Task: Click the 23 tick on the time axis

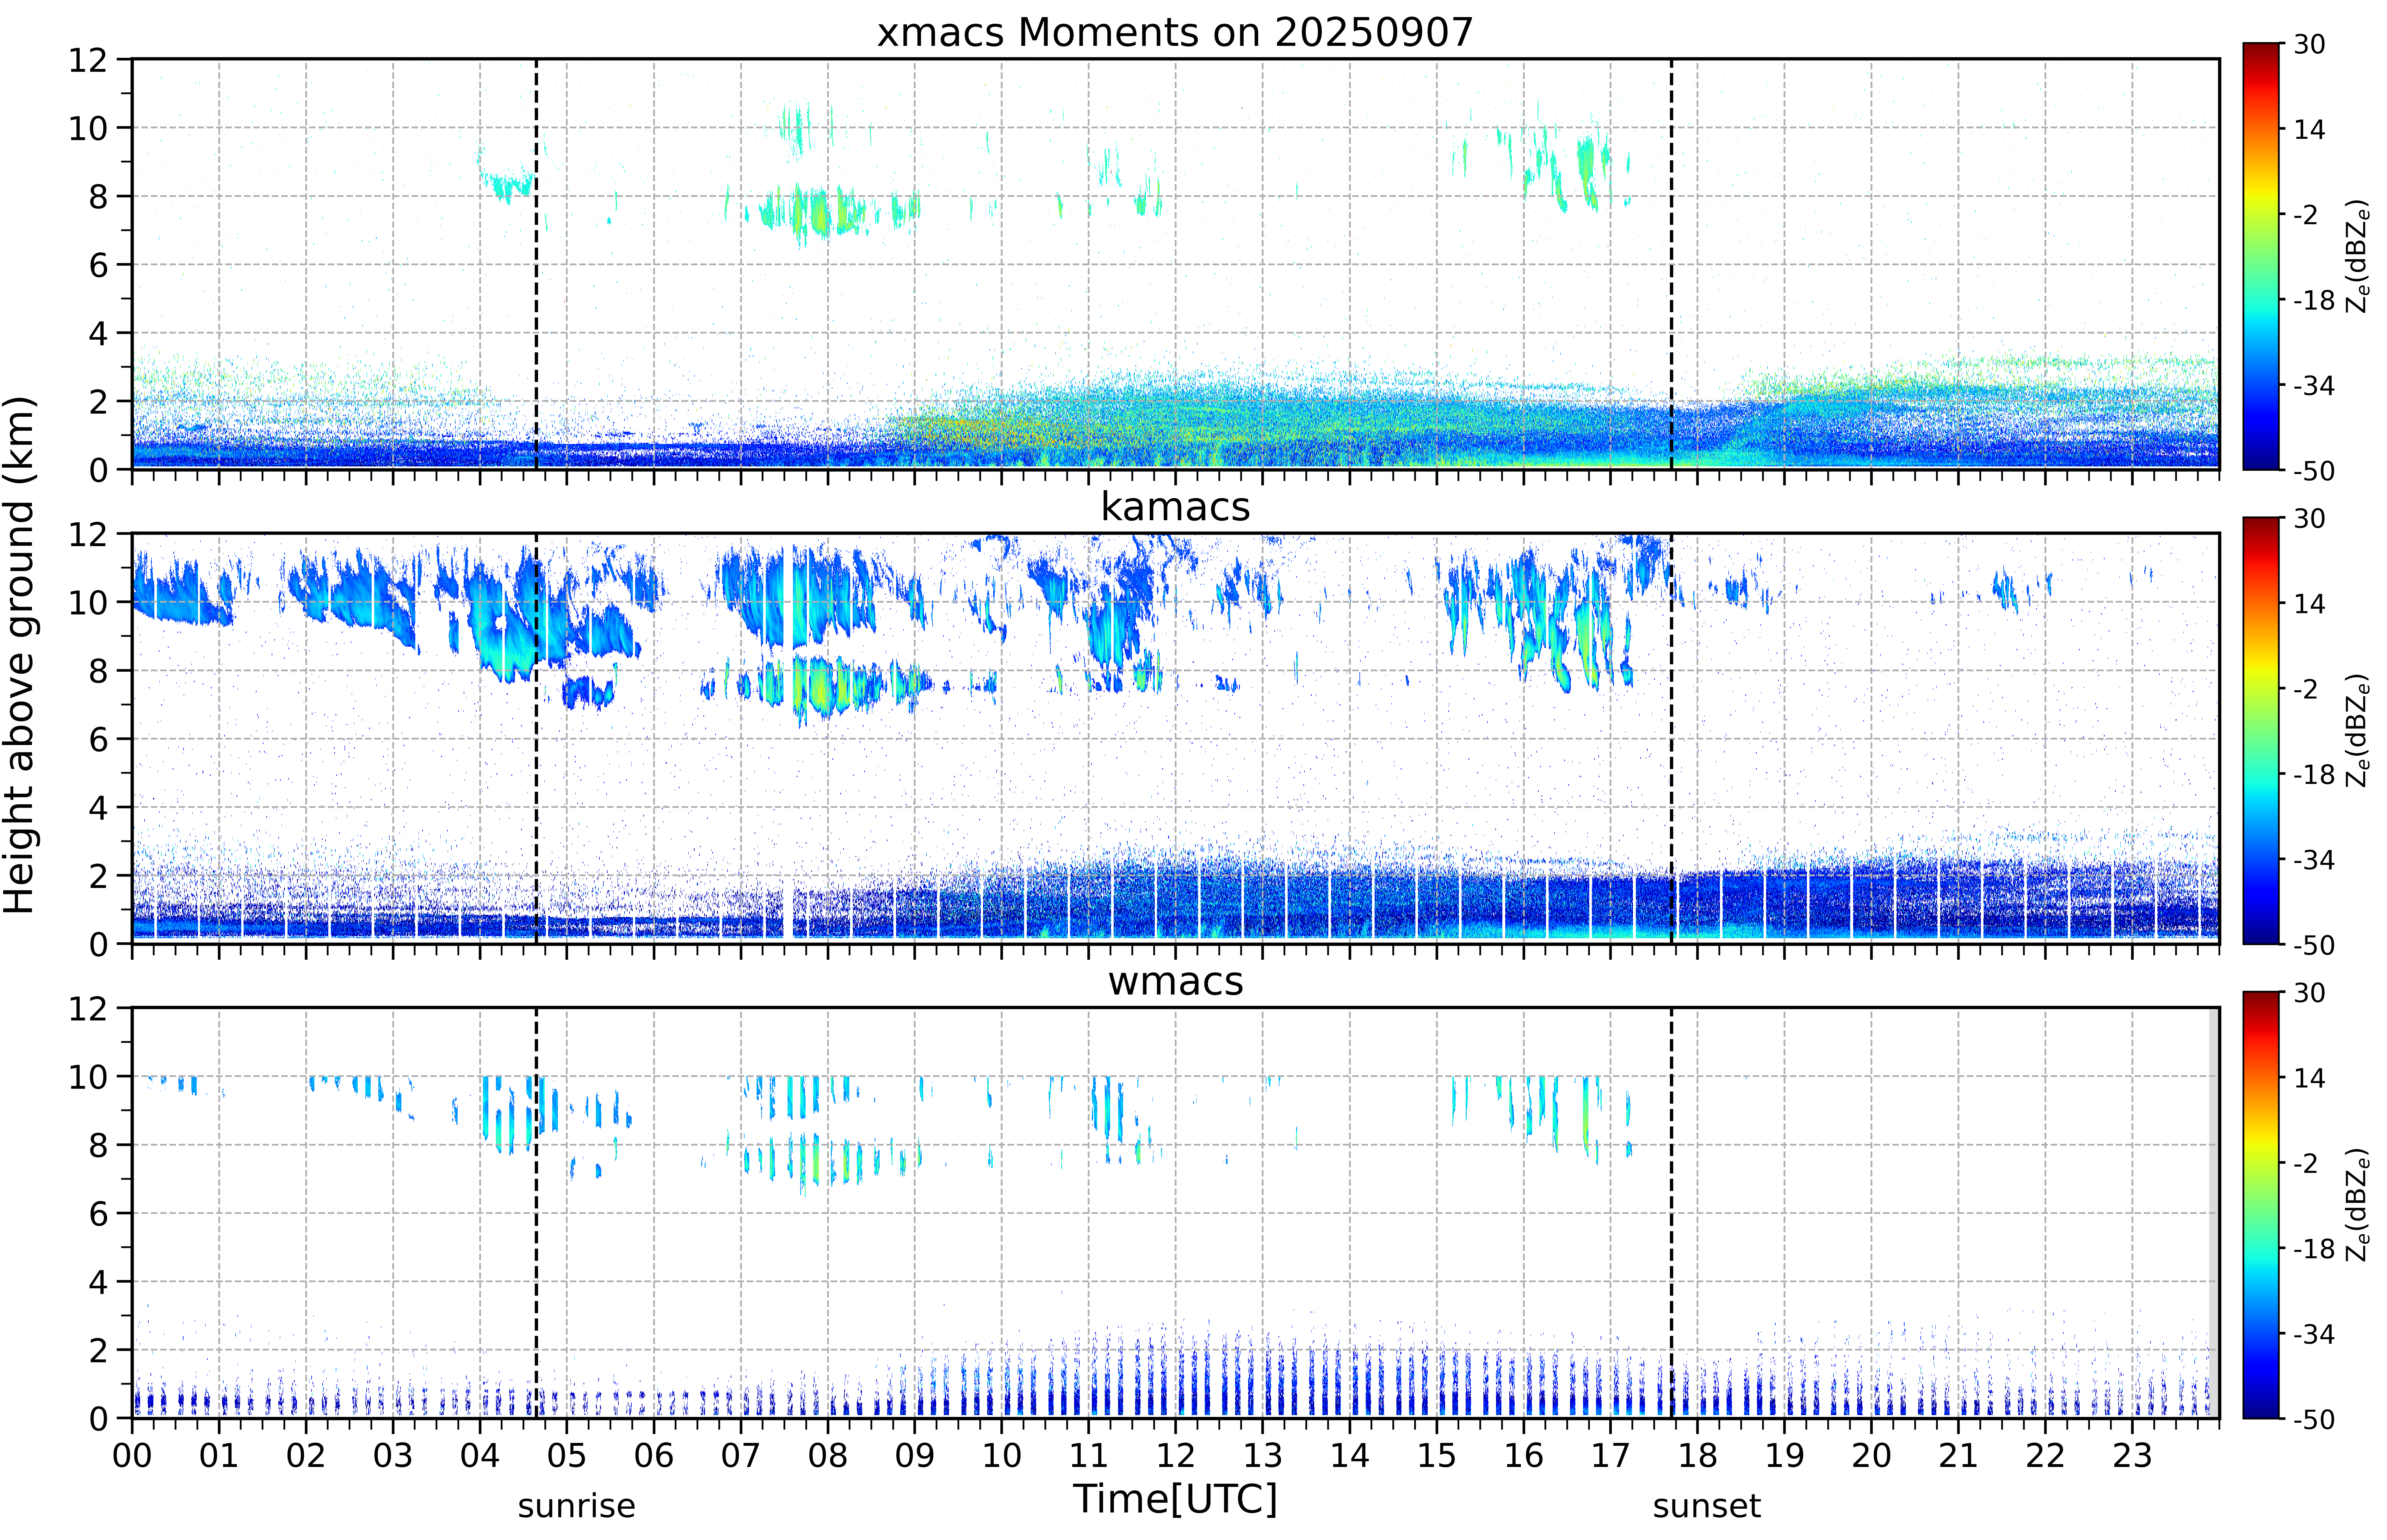Action: pyautogui.click(x=2132, y=1455)
